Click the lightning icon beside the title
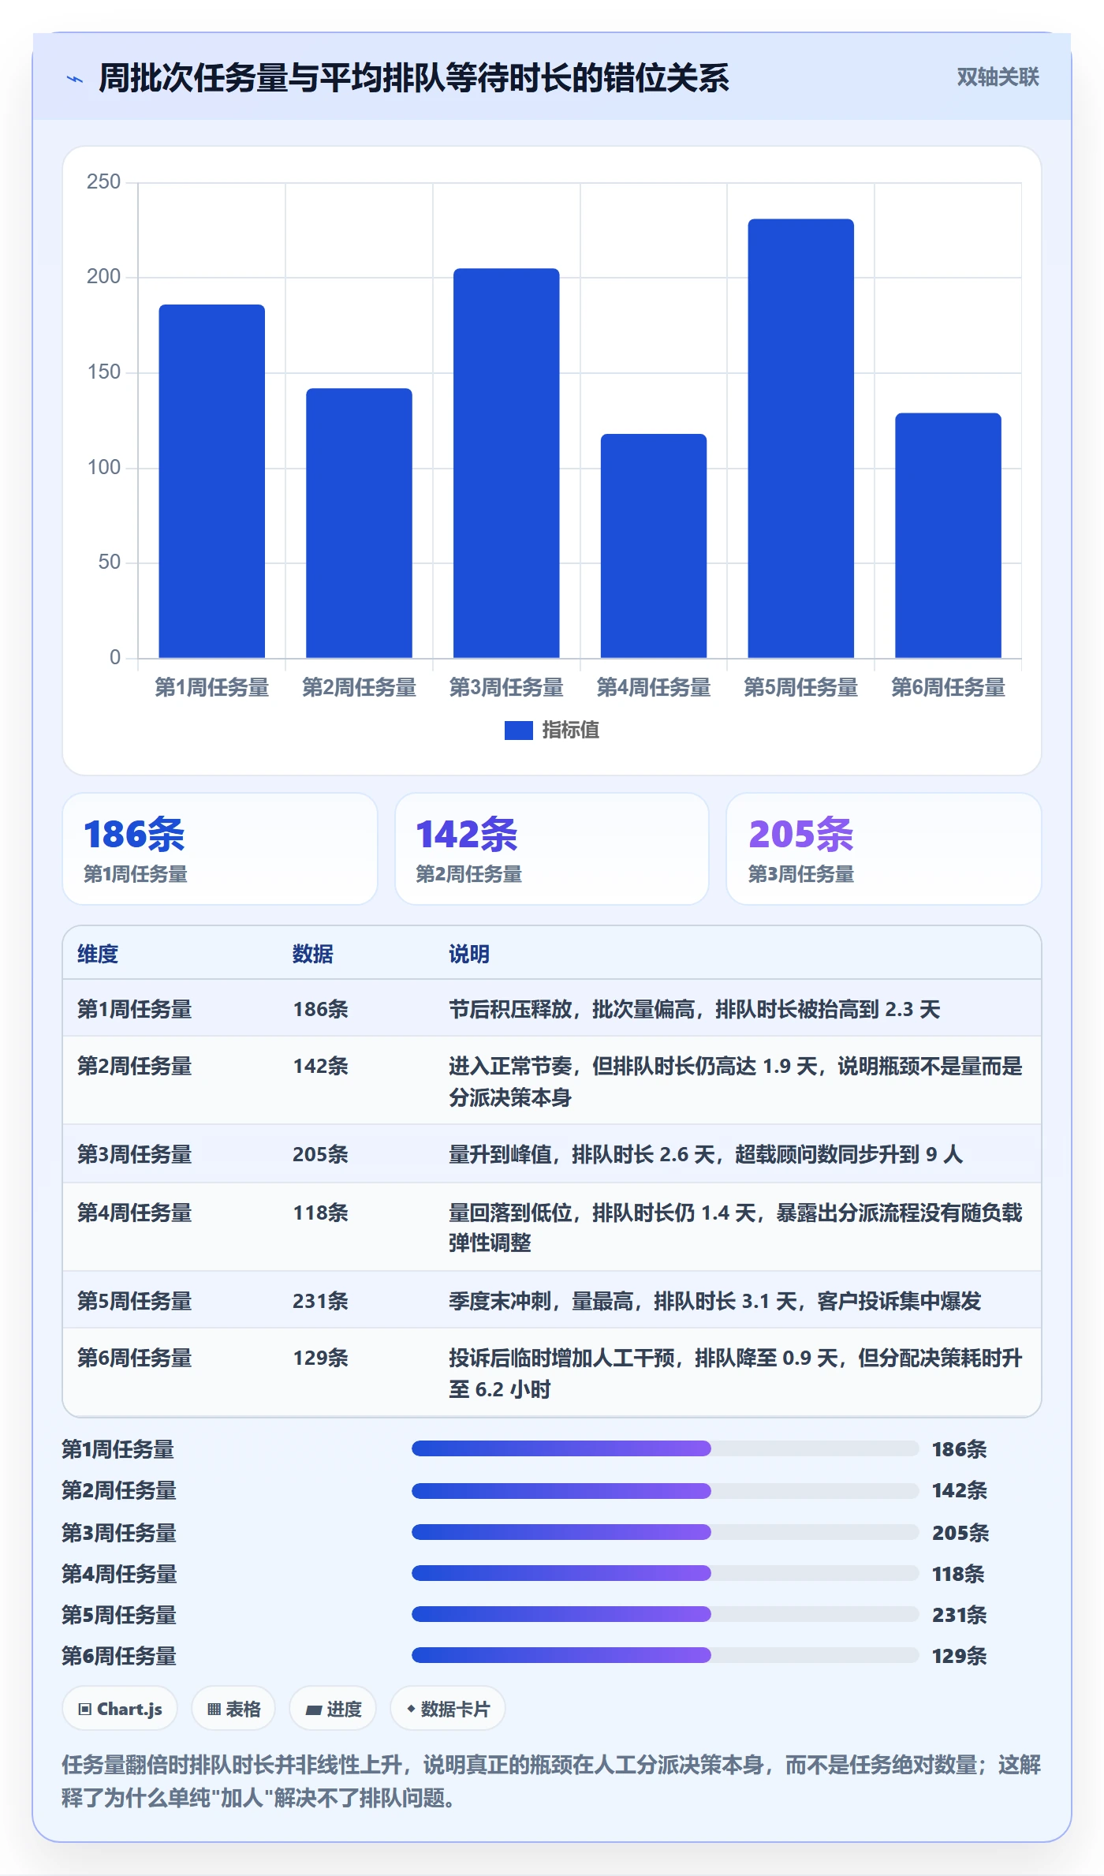The width and height of the screenshot is (1104, 1876). pyautogui.click(x=75, y=79)
